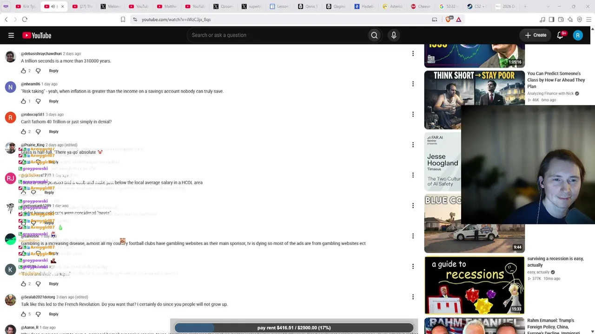Open three-dot menu on nhearn86 comment
Screen dimensions: 595x334
click(x=413, y=84)
